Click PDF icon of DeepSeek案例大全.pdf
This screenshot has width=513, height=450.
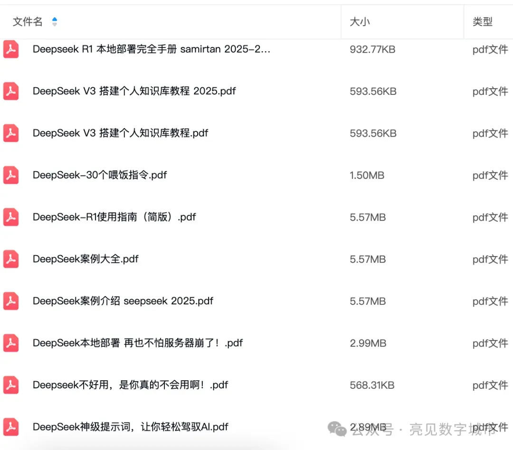(x=11, y=259)
